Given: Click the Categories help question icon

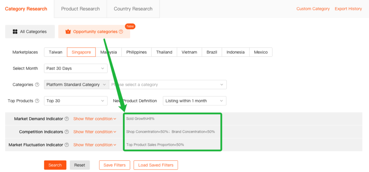Looking at the screenshot, I should pyautogui.click(x=37, y=85).
